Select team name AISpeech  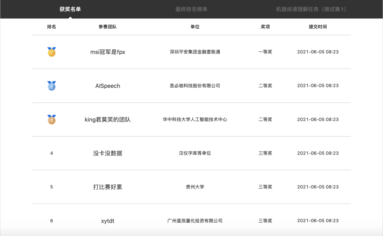(x=108, y=86)
